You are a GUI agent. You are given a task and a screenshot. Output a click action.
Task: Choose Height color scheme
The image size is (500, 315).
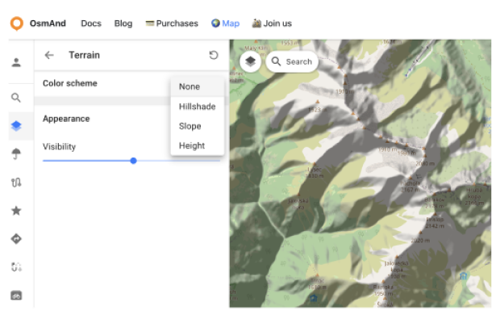pos(198,145)
